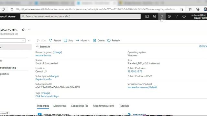Open testasarlbvmss resource group link
Screen dimensions: 207x116
point(43,55)
